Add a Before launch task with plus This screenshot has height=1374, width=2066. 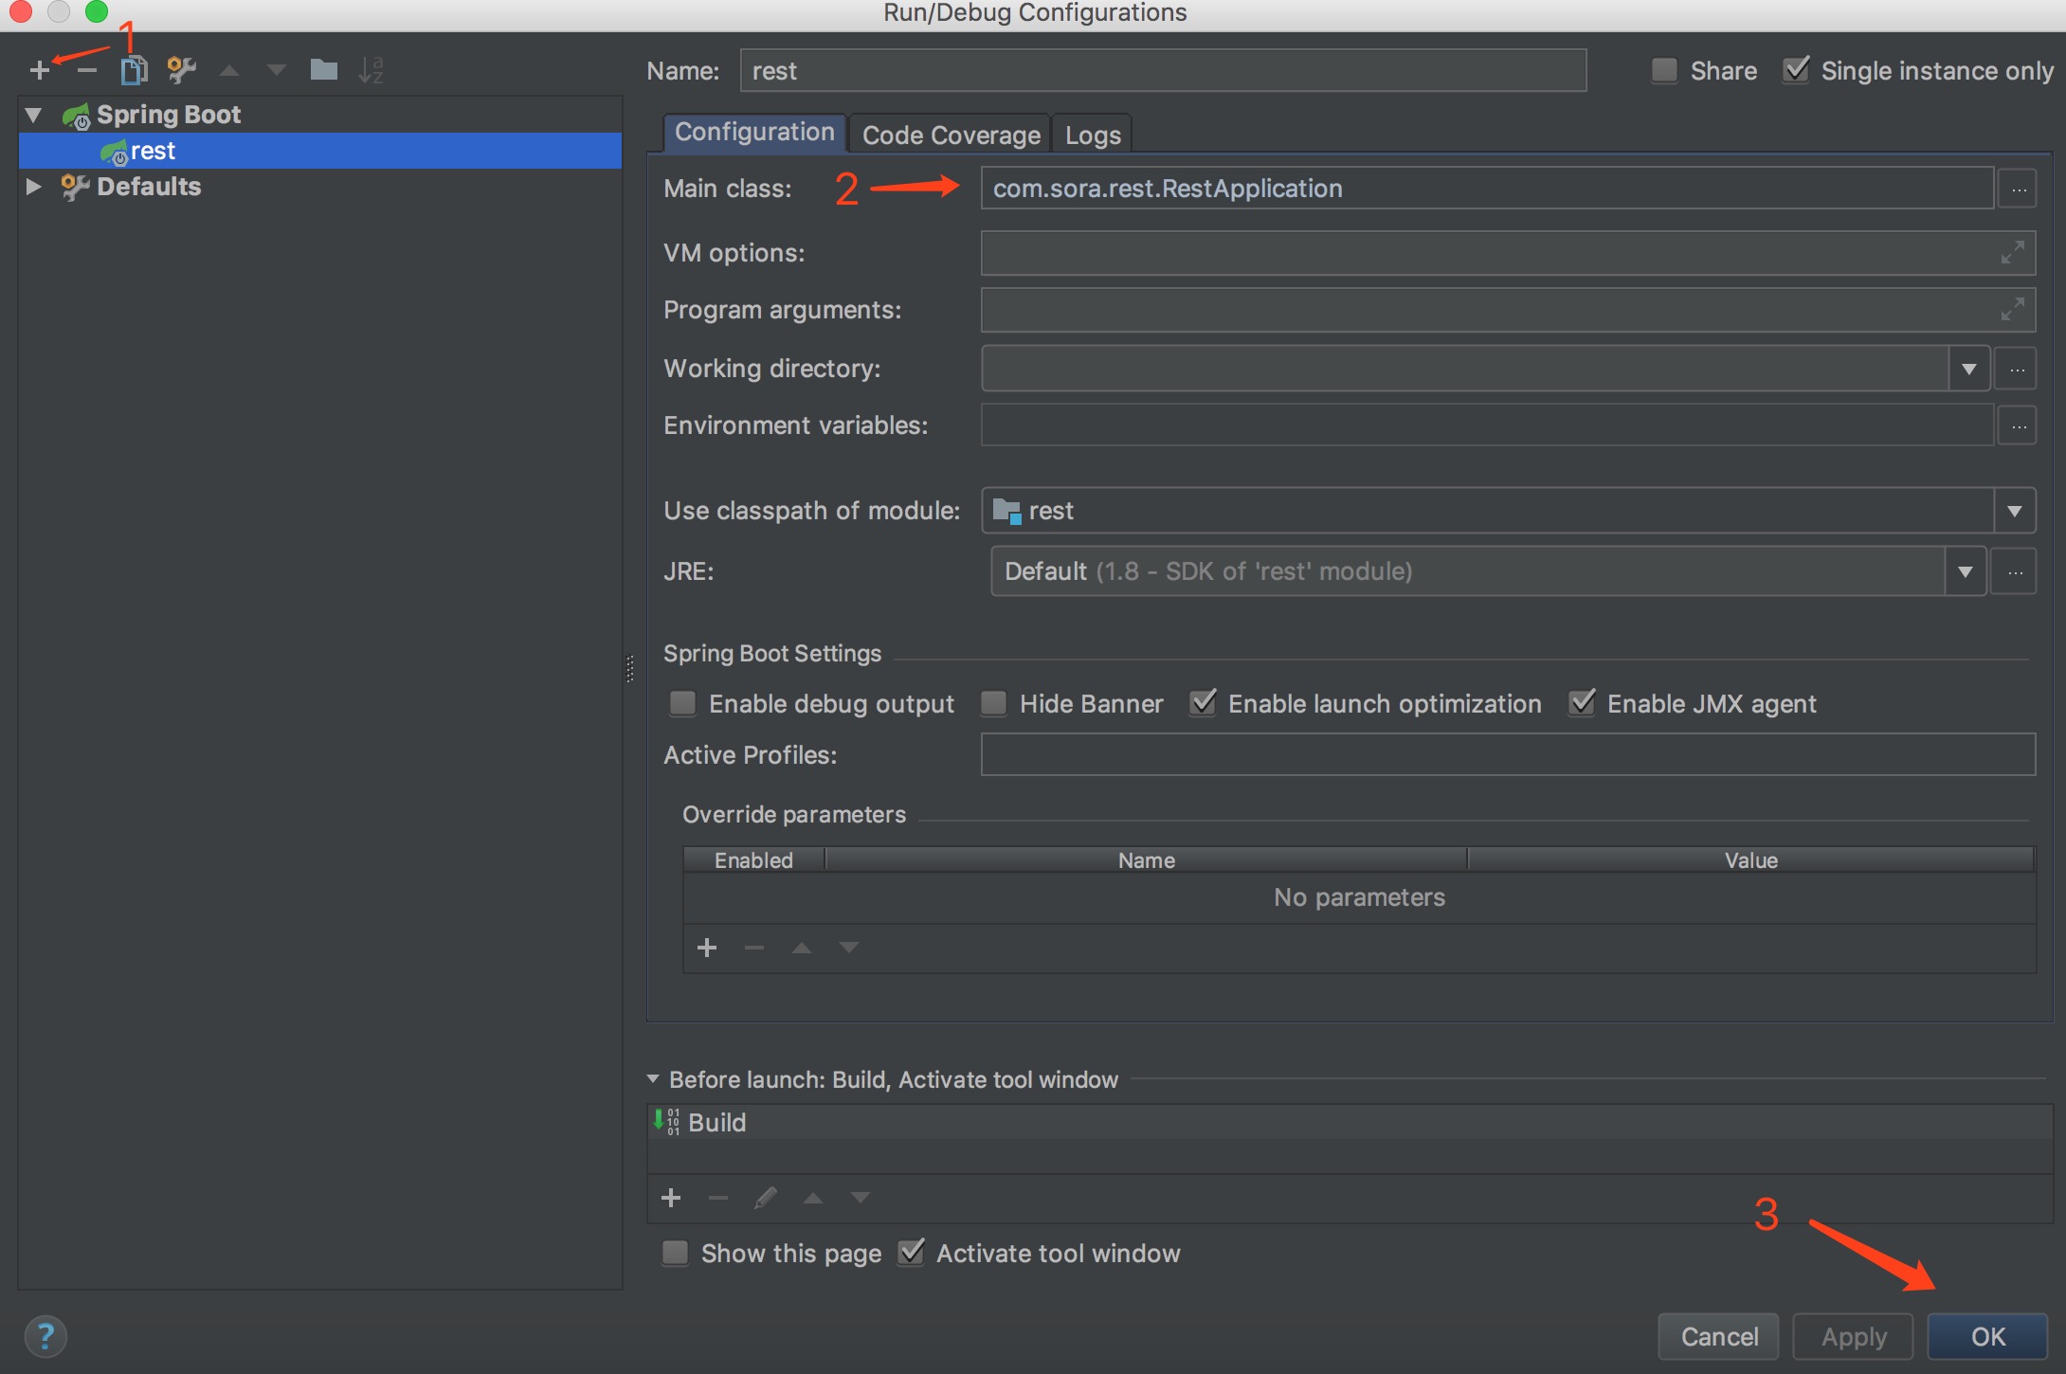(671, 1198)
